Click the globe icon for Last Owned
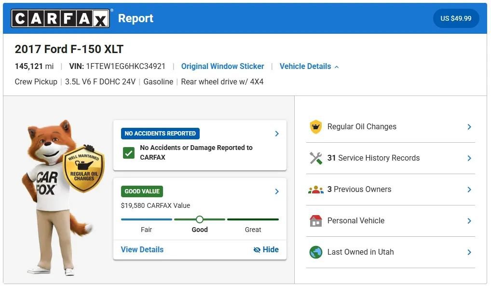 coord(315,252)
